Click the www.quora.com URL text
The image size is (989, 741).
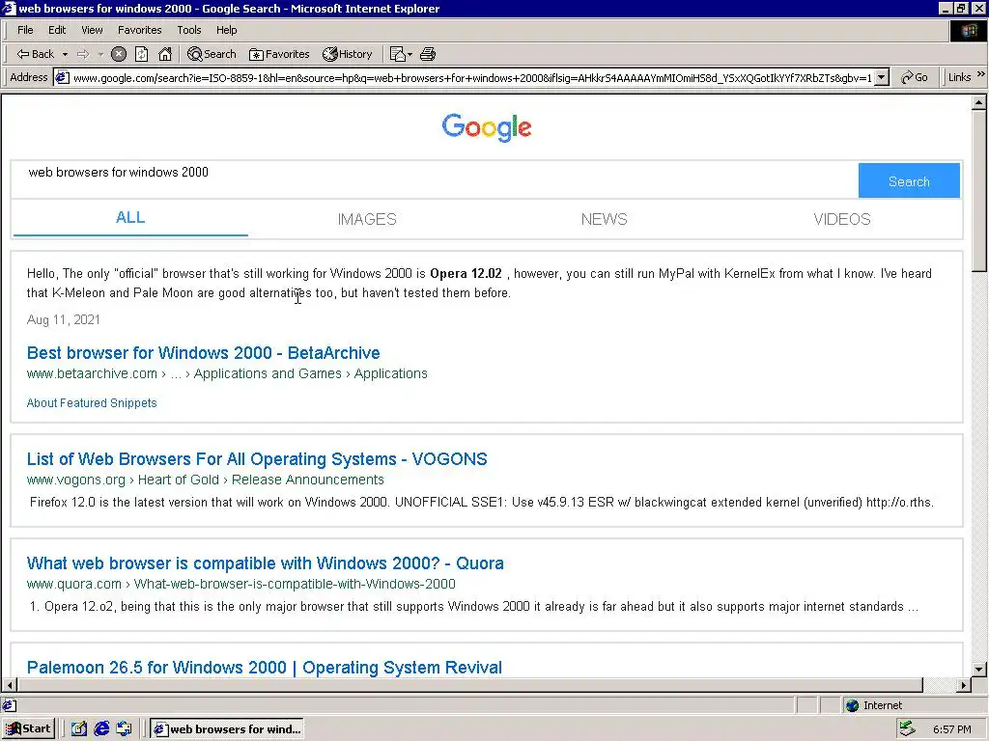(x=73, y=584)
